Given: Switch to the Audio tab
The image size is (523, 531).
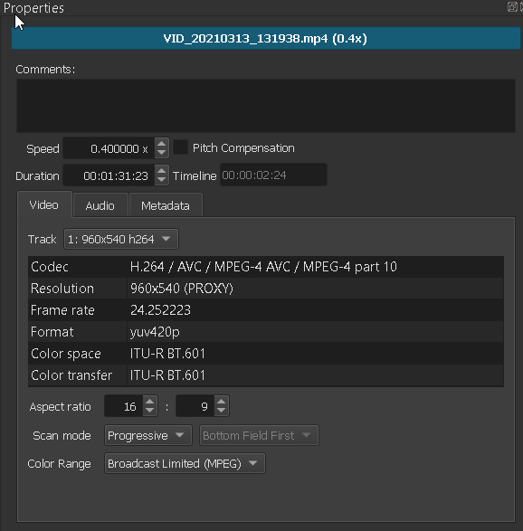Looking at the screenshot, I should coord(100,205).
